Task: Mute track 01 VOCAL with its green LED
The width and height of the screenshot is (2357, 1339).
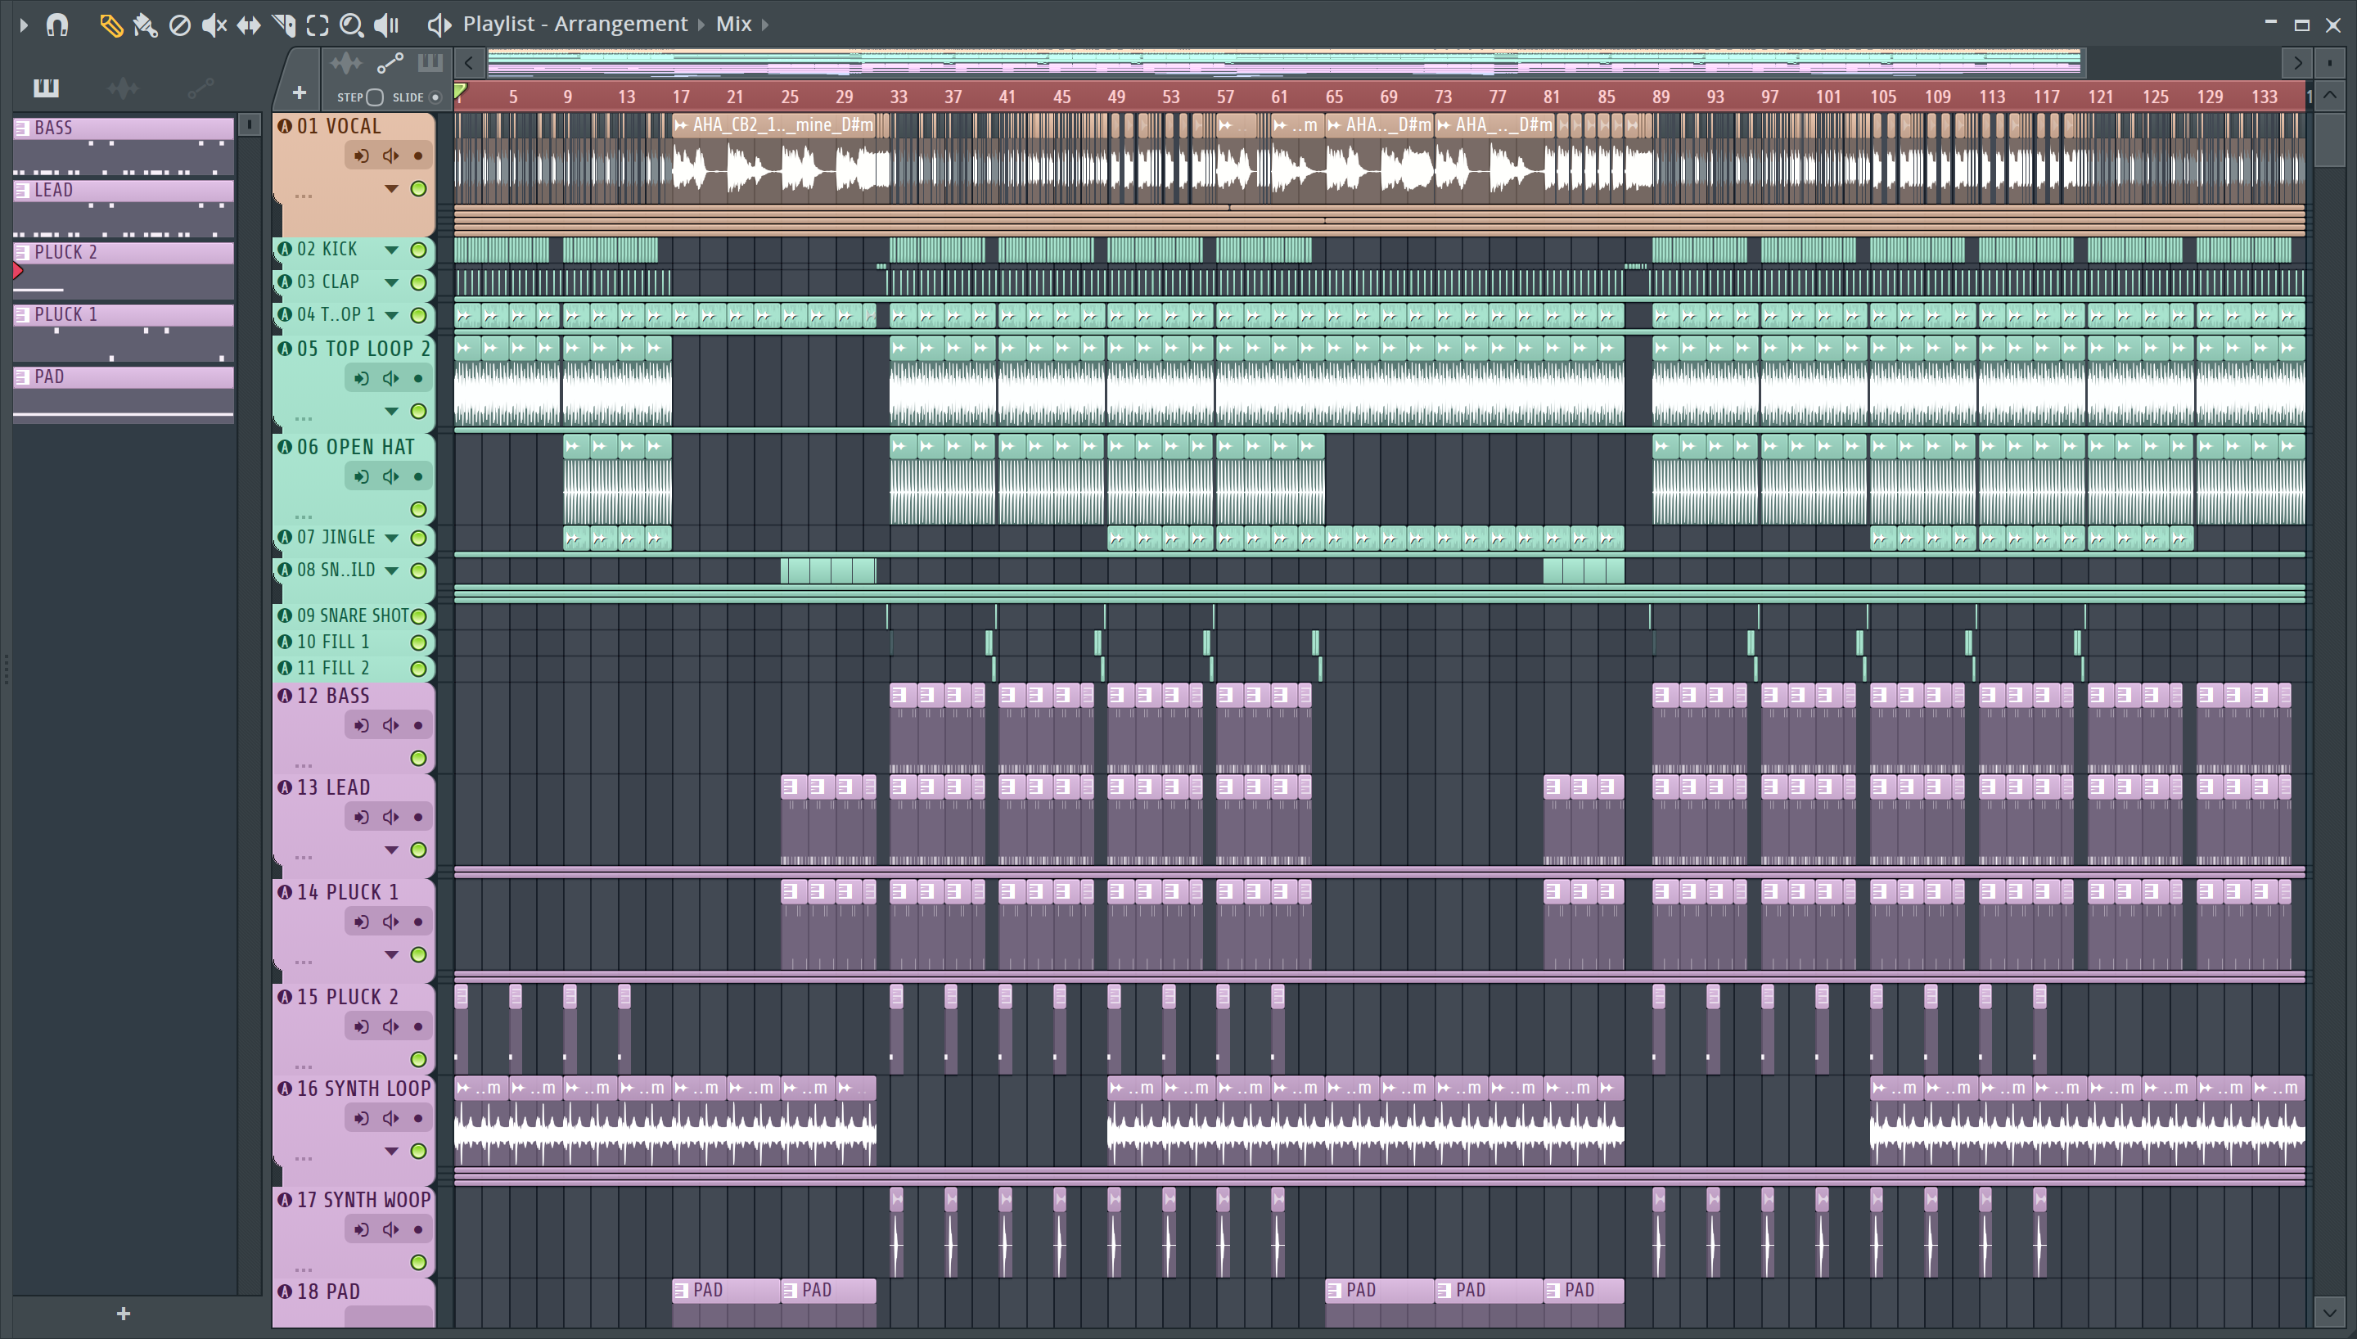Action: click(418, 188)
